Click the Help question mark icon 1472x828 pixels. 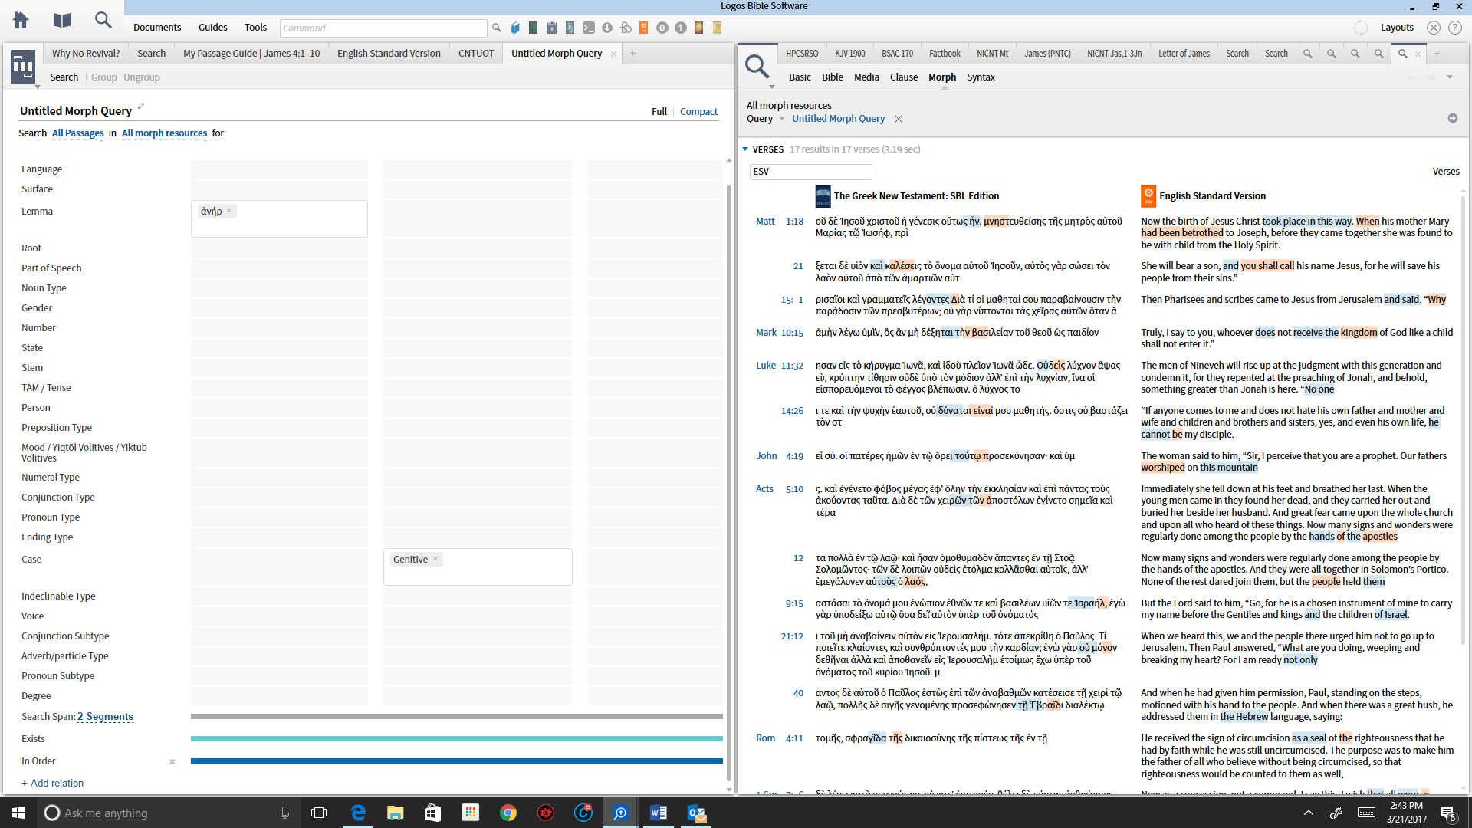[1455, 28]
